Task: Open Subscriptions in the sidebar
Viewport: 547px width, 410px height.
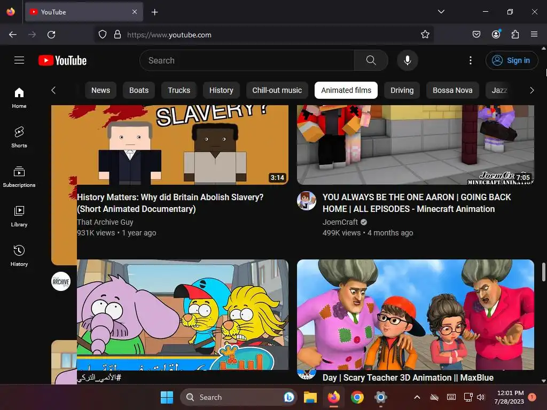Action: click(19, 177)
